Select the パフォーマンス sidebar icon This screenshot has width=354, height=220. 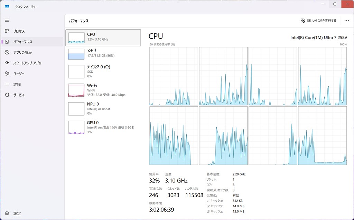pos(7,42)
